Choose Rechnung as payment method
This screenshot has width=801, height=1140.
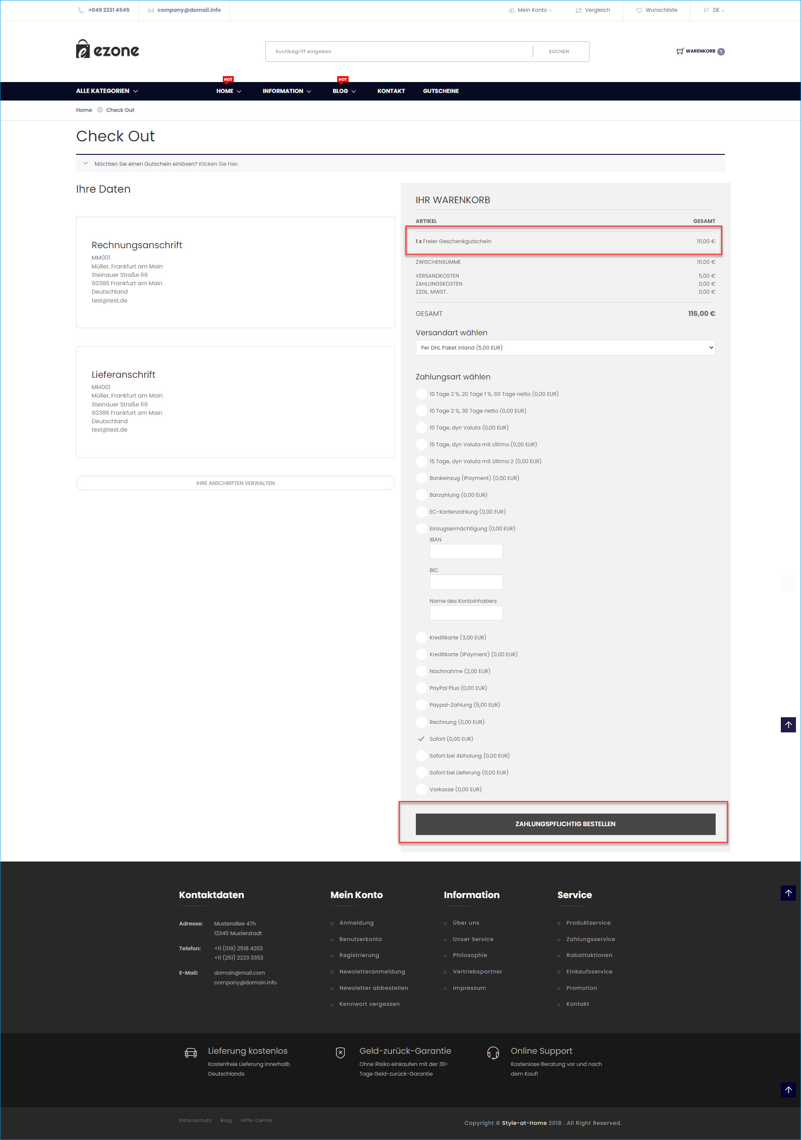(x=421, y=722)
